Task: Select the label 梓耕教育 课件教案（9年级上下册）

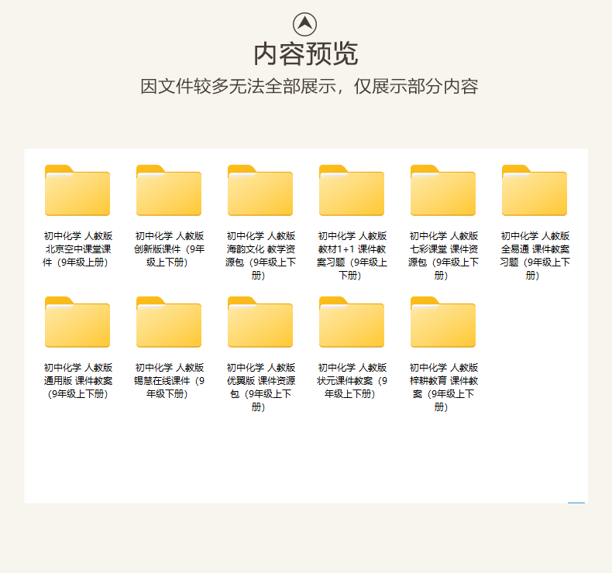Action: pyautogui.click(x=443, y=387)
